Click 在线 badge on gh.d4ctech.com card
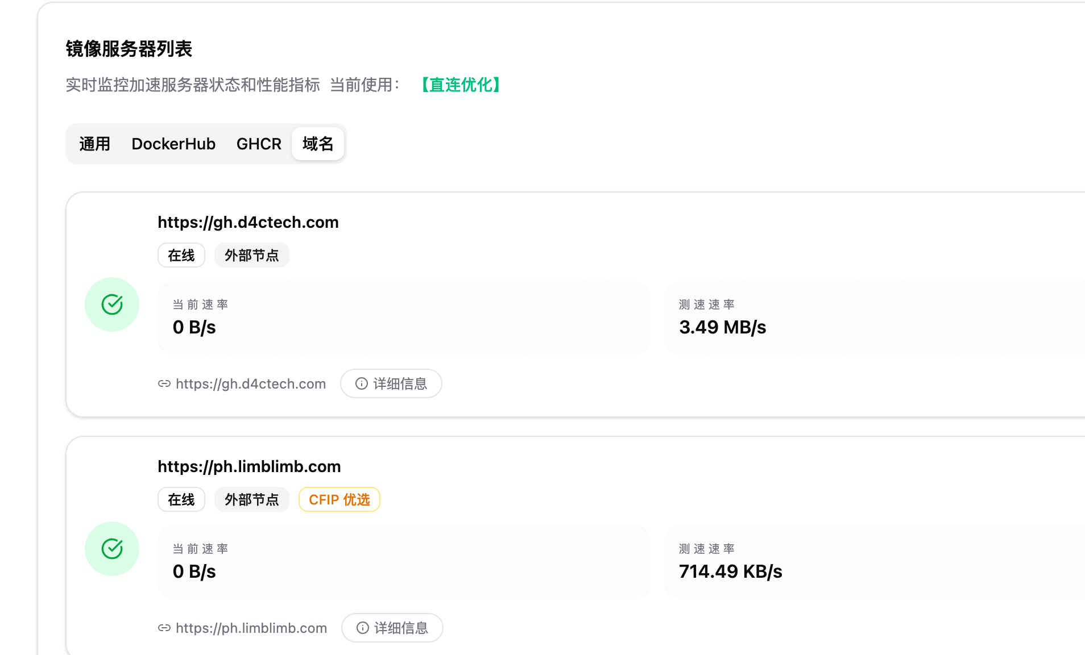 point(181,256)
